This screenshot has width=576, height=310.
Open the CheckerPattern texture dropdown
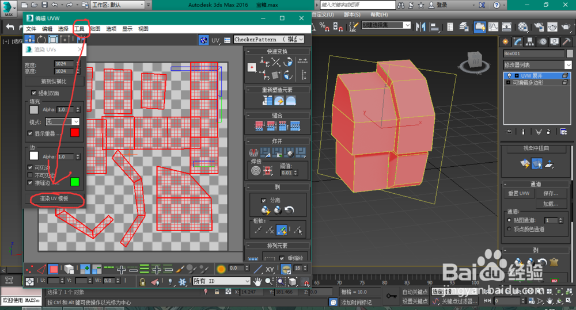(269, 39)
